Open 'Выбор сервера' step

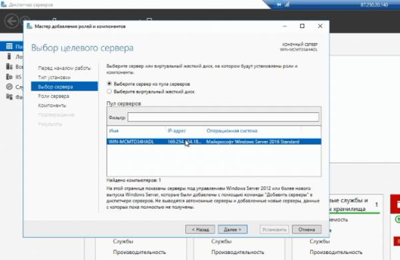point(64,86)
